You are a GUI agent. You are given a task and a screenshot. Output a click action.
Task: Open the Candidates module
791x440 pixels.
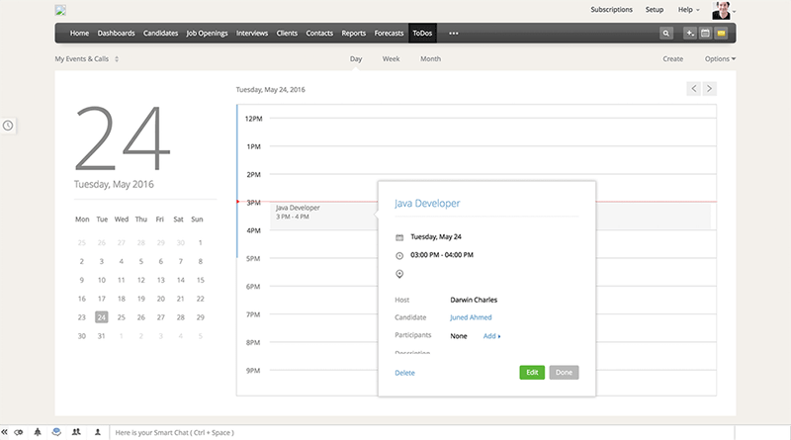(160, 33)
